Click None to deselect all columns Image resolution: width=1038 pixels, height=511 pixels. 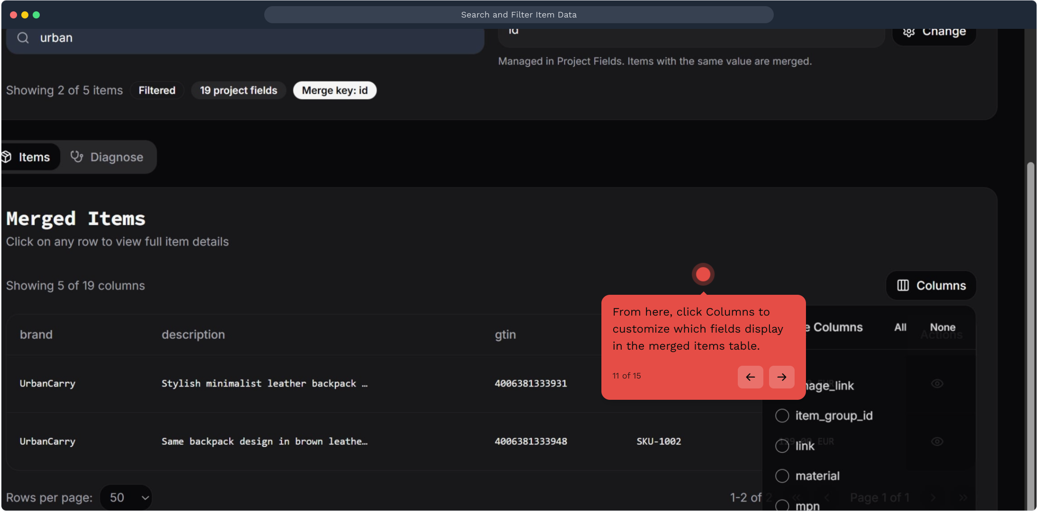(942, 327)
